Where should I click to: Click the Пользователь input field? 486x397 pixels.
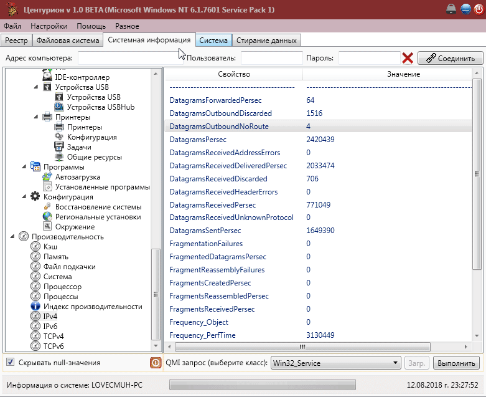tap(271, 58)
